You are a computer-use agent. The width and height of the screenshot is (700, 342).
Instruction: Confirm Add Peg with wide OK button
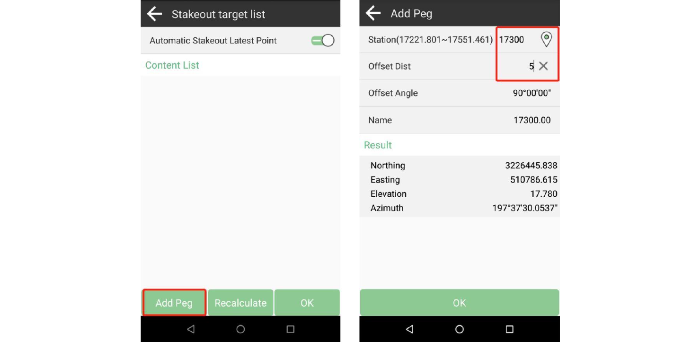pyautogui.click(x=459, y=303)
